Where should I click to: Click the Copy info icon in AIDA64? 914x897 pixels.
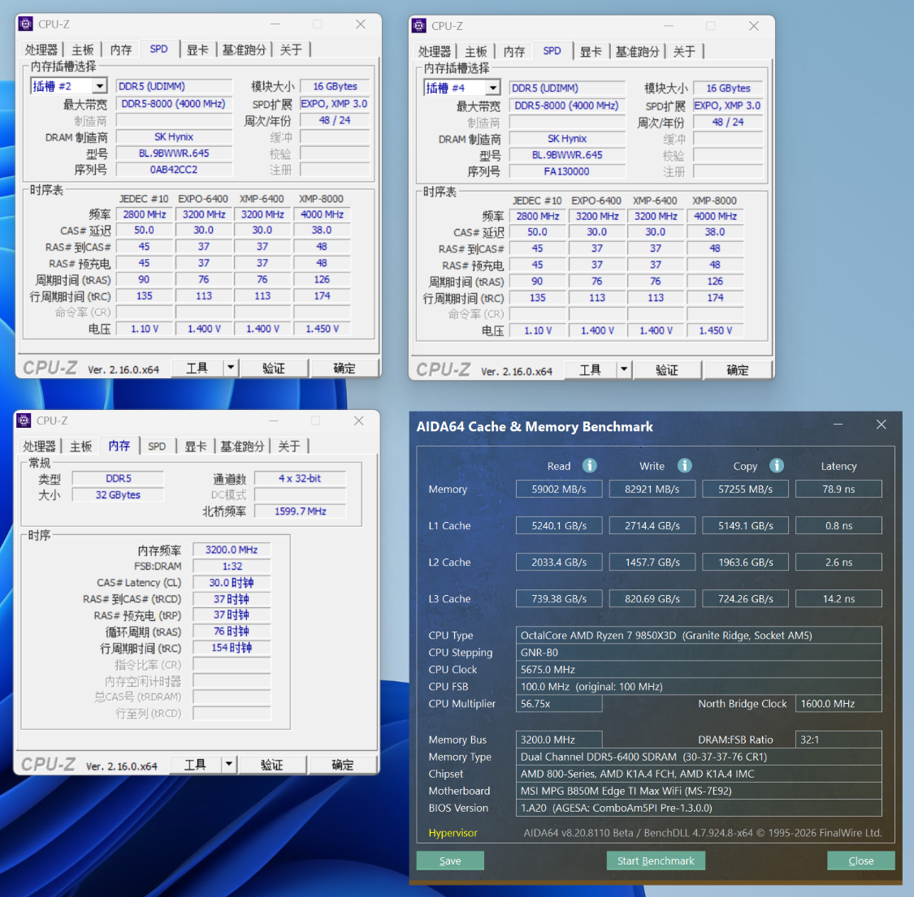tap(777, 465)
